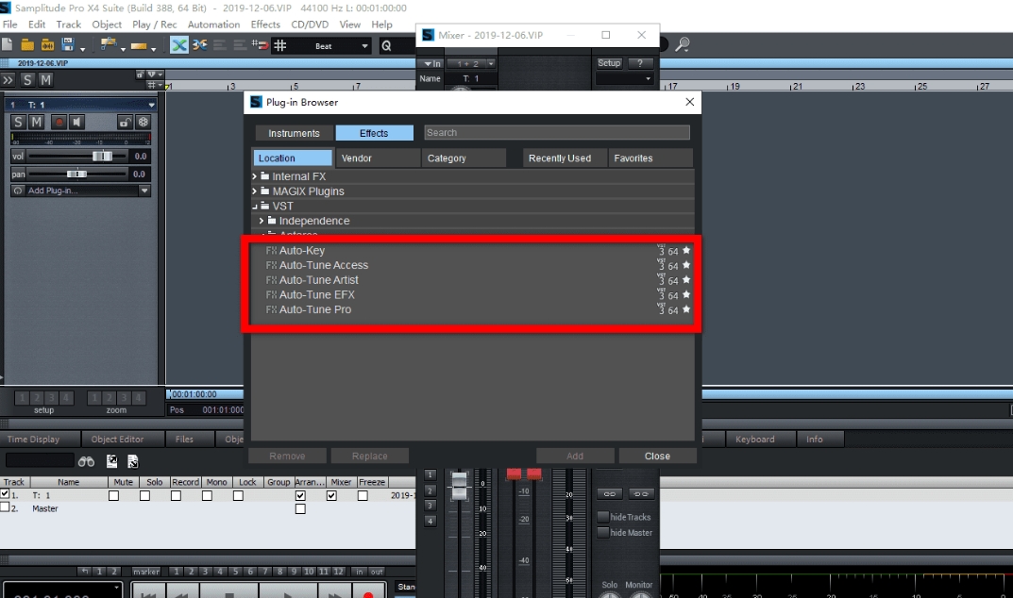Show the Favorites plug-ins tab
The height and width of the screenshot is (598, 1013).
[650, 158]
